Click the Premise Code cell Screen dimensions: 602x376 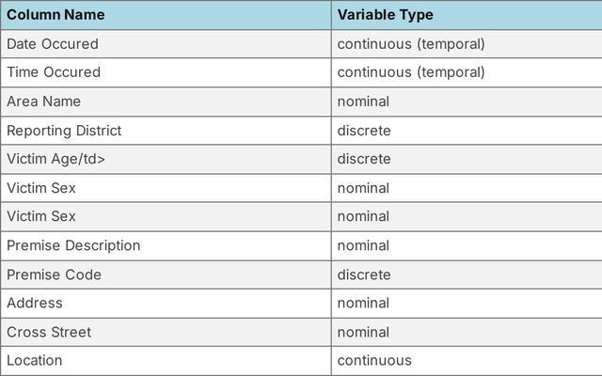pos(54,274)
